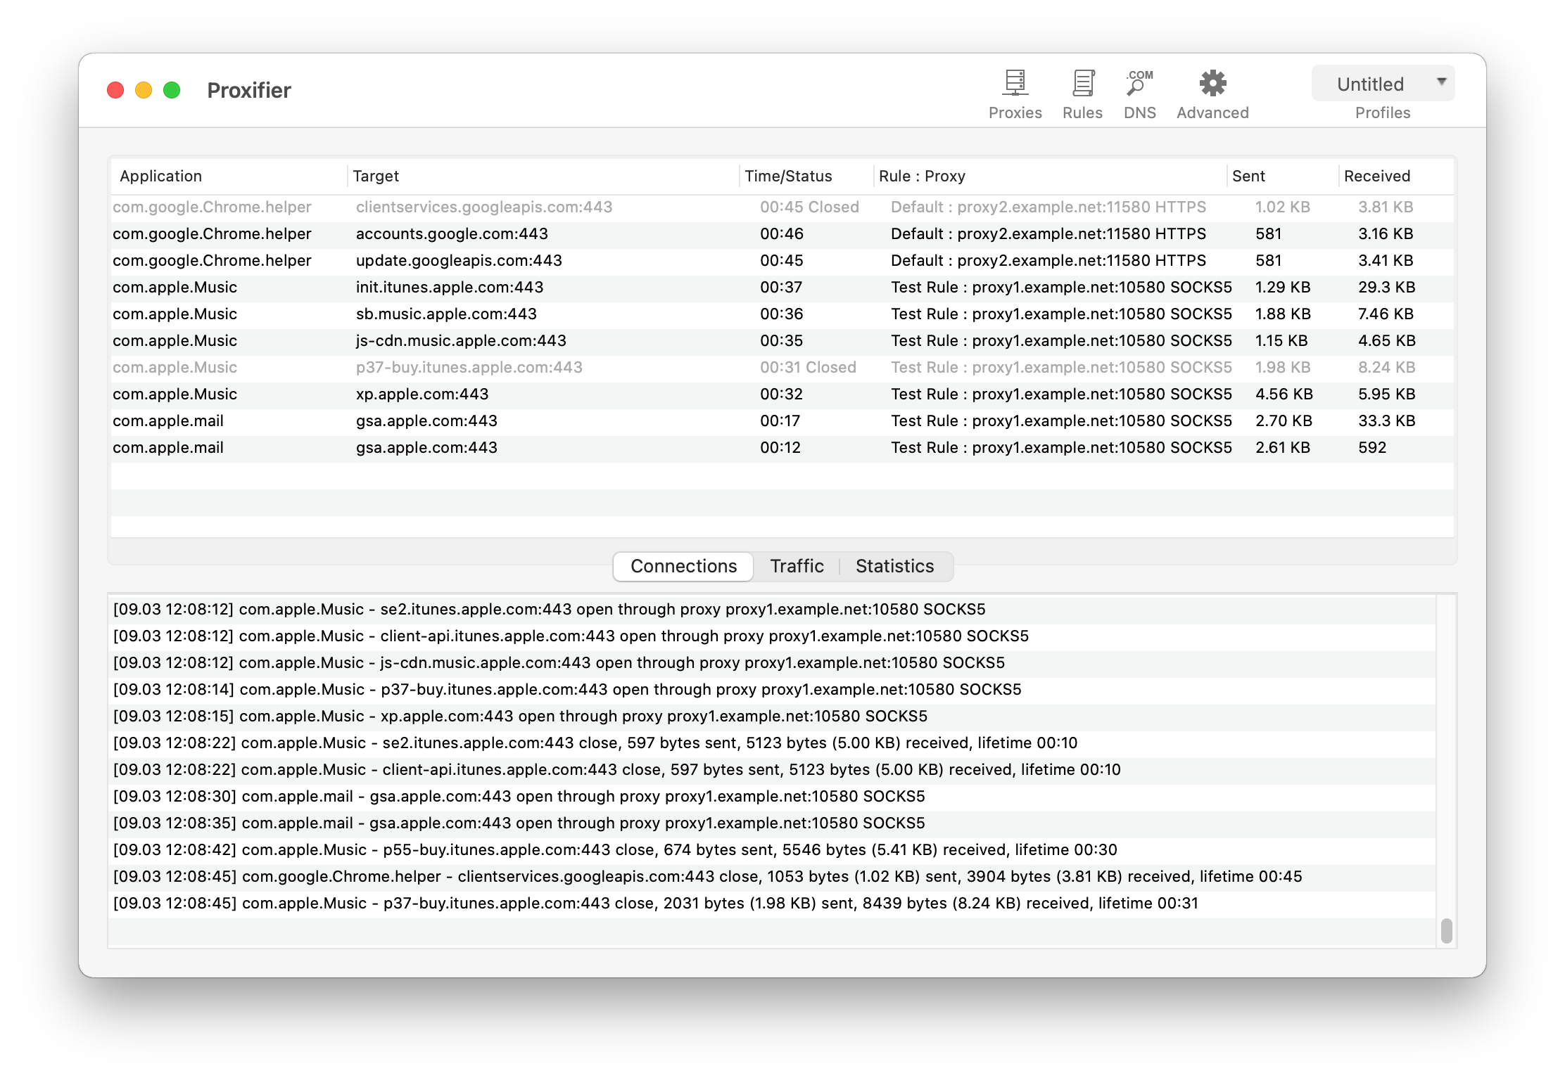The width and height of the screenshot is (1565, 1066).
Task: Open the Proxies settings icon
Action: click(1015, 84)
